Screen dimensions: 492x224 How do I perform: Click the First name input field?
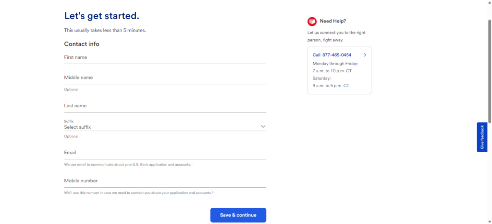pos(165,58)
